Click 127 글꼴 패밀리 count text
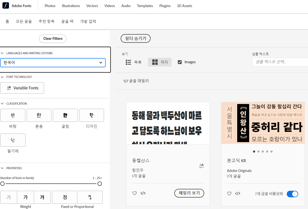 [x=136, y=81]
